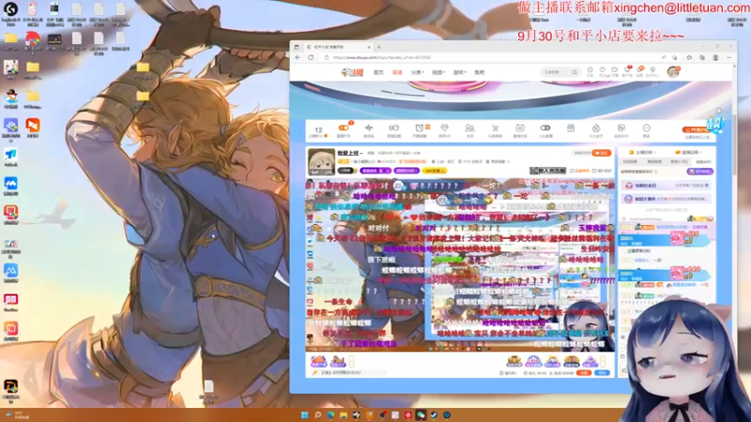
Task: Open Microsoft Edge from the taskbar
Action: (330, 414)
